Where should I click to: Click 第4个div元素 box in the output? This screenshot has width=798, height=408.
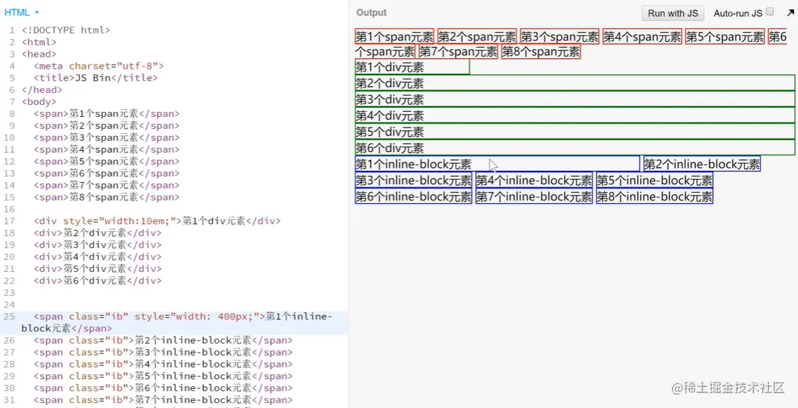pyautogui.click(x=575, y=115)
